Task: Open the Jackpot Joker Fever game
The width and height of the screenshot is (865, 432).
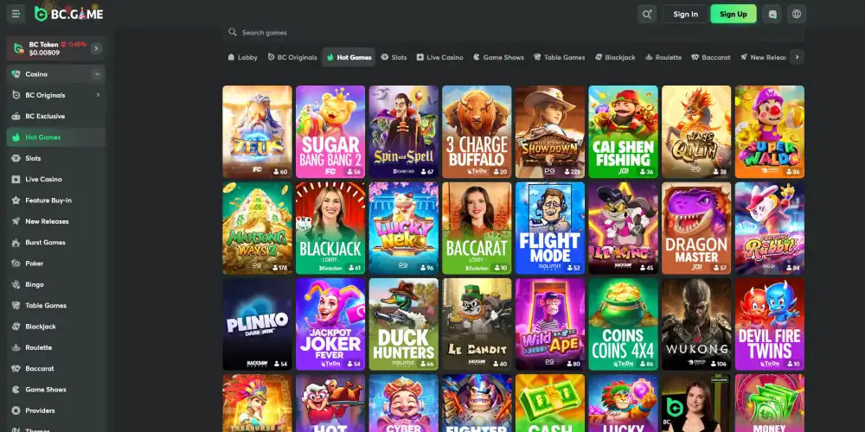Action: click(330, 324)
